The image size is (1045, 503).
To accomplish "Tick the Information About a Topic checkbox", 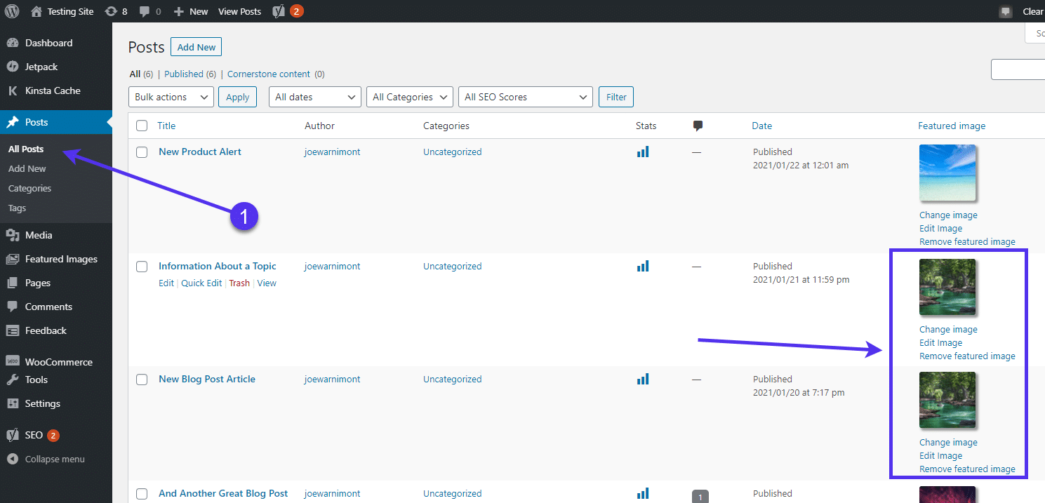I will click(142, 267).
